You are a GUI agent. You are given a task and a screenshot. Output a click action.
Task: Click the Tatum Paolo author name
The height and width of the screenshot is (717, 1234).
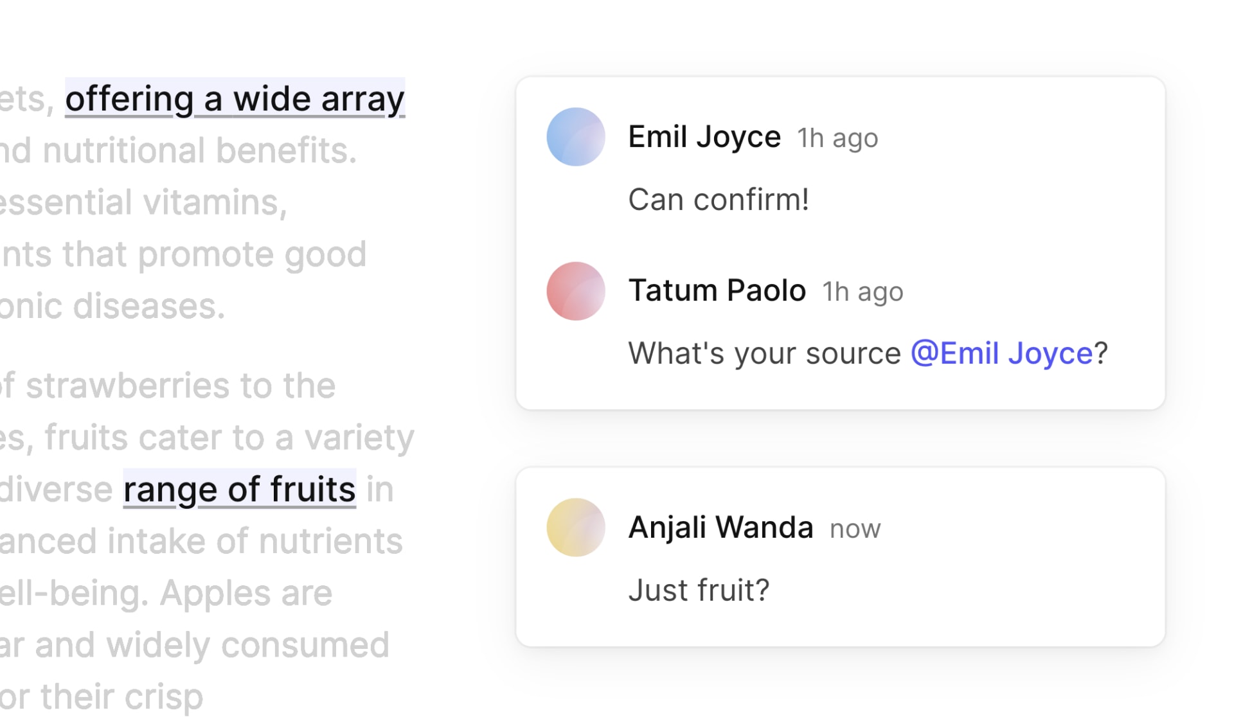coord(717,290)
